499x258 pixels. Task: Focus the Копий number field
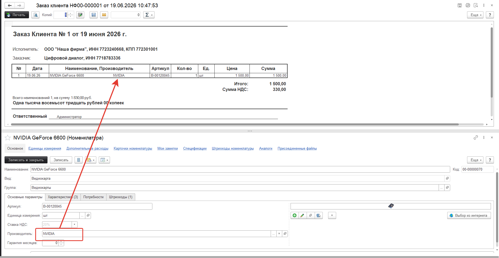point(61,15)
